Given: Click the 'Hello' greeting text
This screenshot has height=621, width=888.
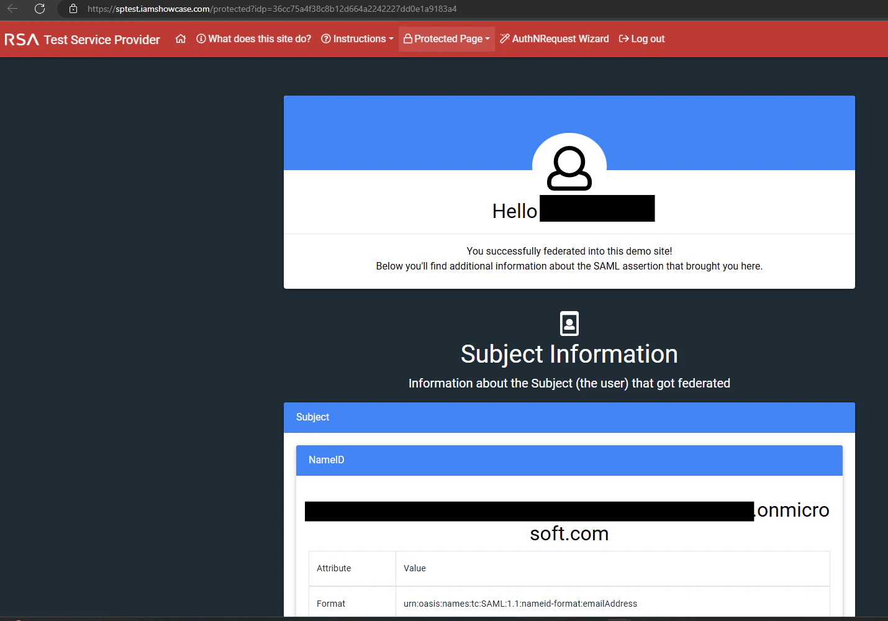Looking at the screenshot, I should [x=515, y=211].
